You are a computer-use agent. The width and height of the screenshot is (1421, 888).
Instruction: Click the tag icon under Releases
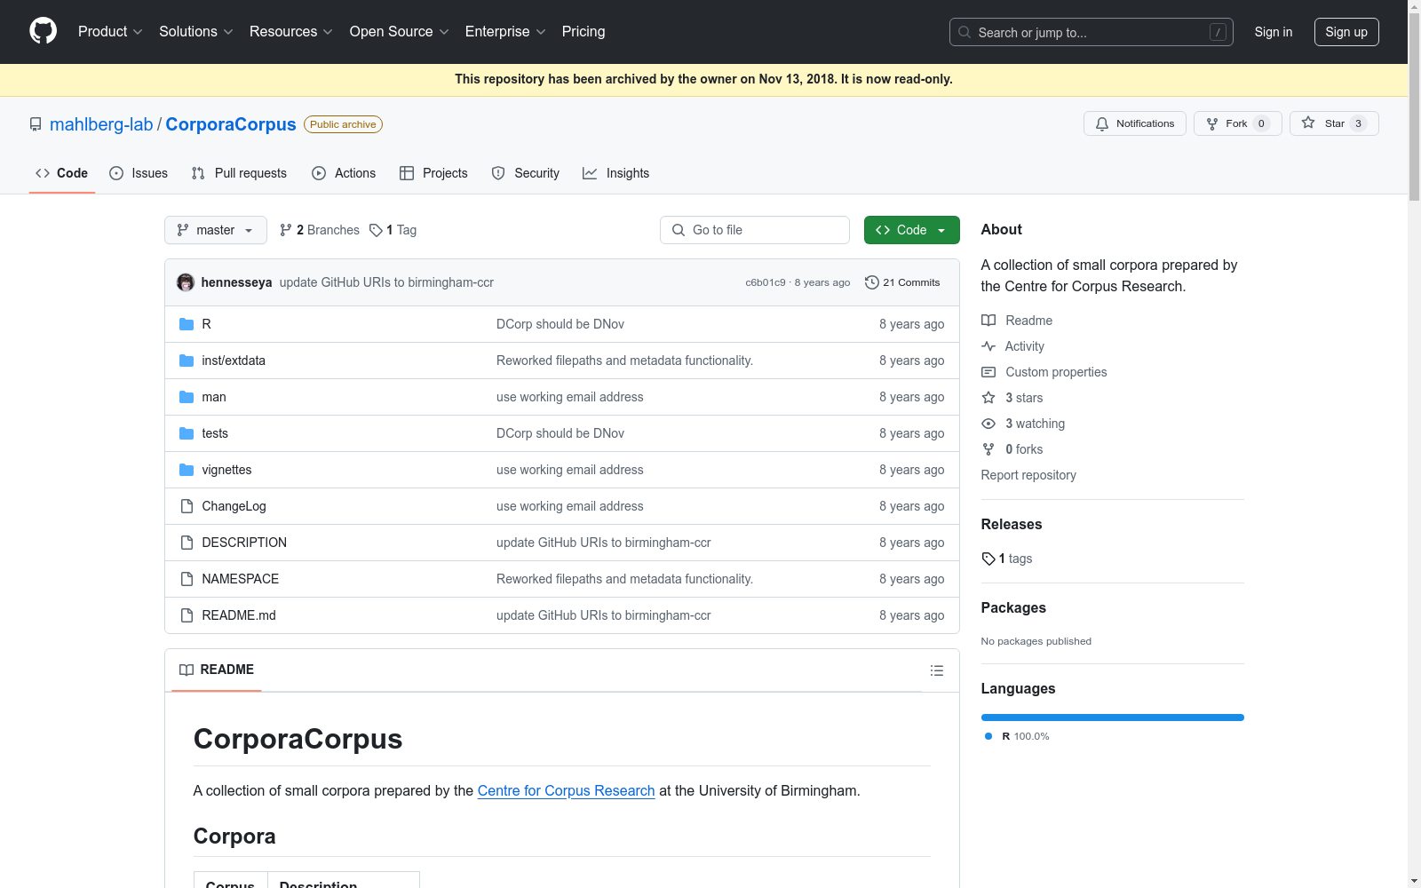point(988,559)
